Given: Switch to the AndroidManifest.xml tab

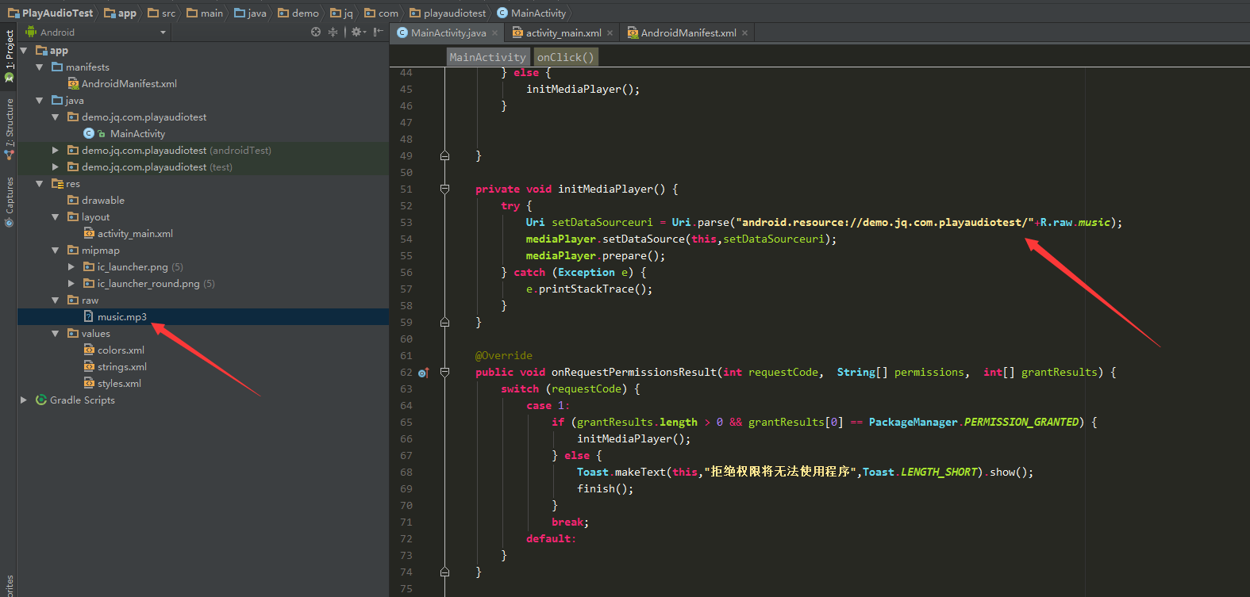Looking at the screenshot, I should [x=687, y=33].
